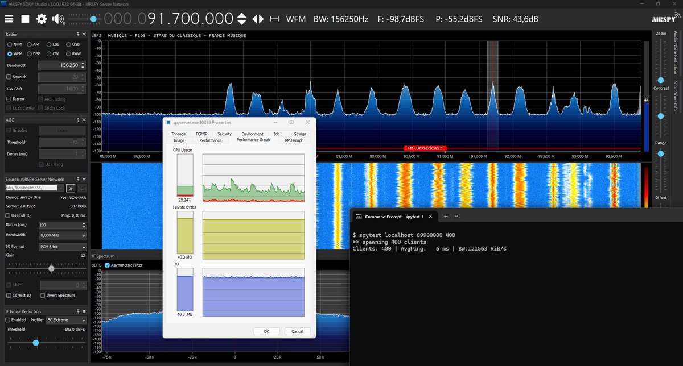The height and width of the screenshot is (366, 683).
Task: Open the Profile BC Extreme dropdown
Action: point(66,320)
